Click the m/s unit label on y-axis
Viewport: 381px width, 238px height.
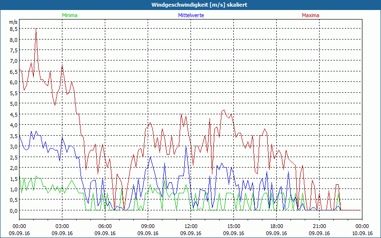tap(13, 22)
